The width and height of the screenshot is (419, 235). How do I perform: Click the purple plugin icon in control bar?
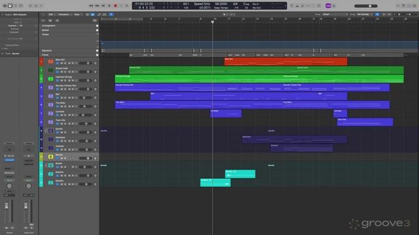pos(328,6)
